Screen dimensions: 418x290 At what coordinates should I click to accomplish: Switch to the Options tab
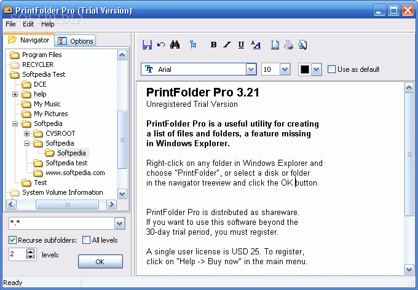click(75, 41)
